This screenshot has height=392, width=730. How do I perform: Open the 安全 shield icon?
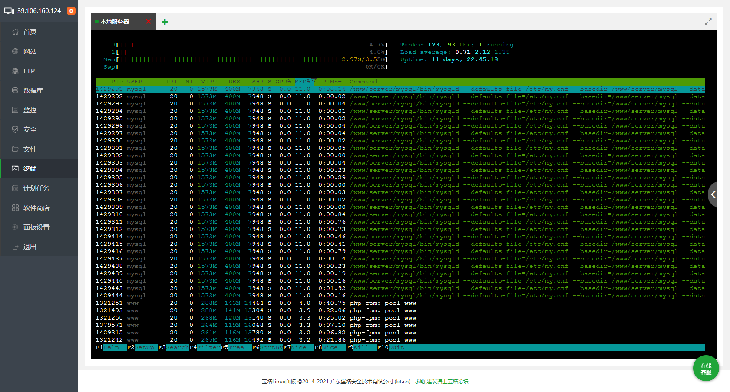pyautogui.click(x=15, y=129)
